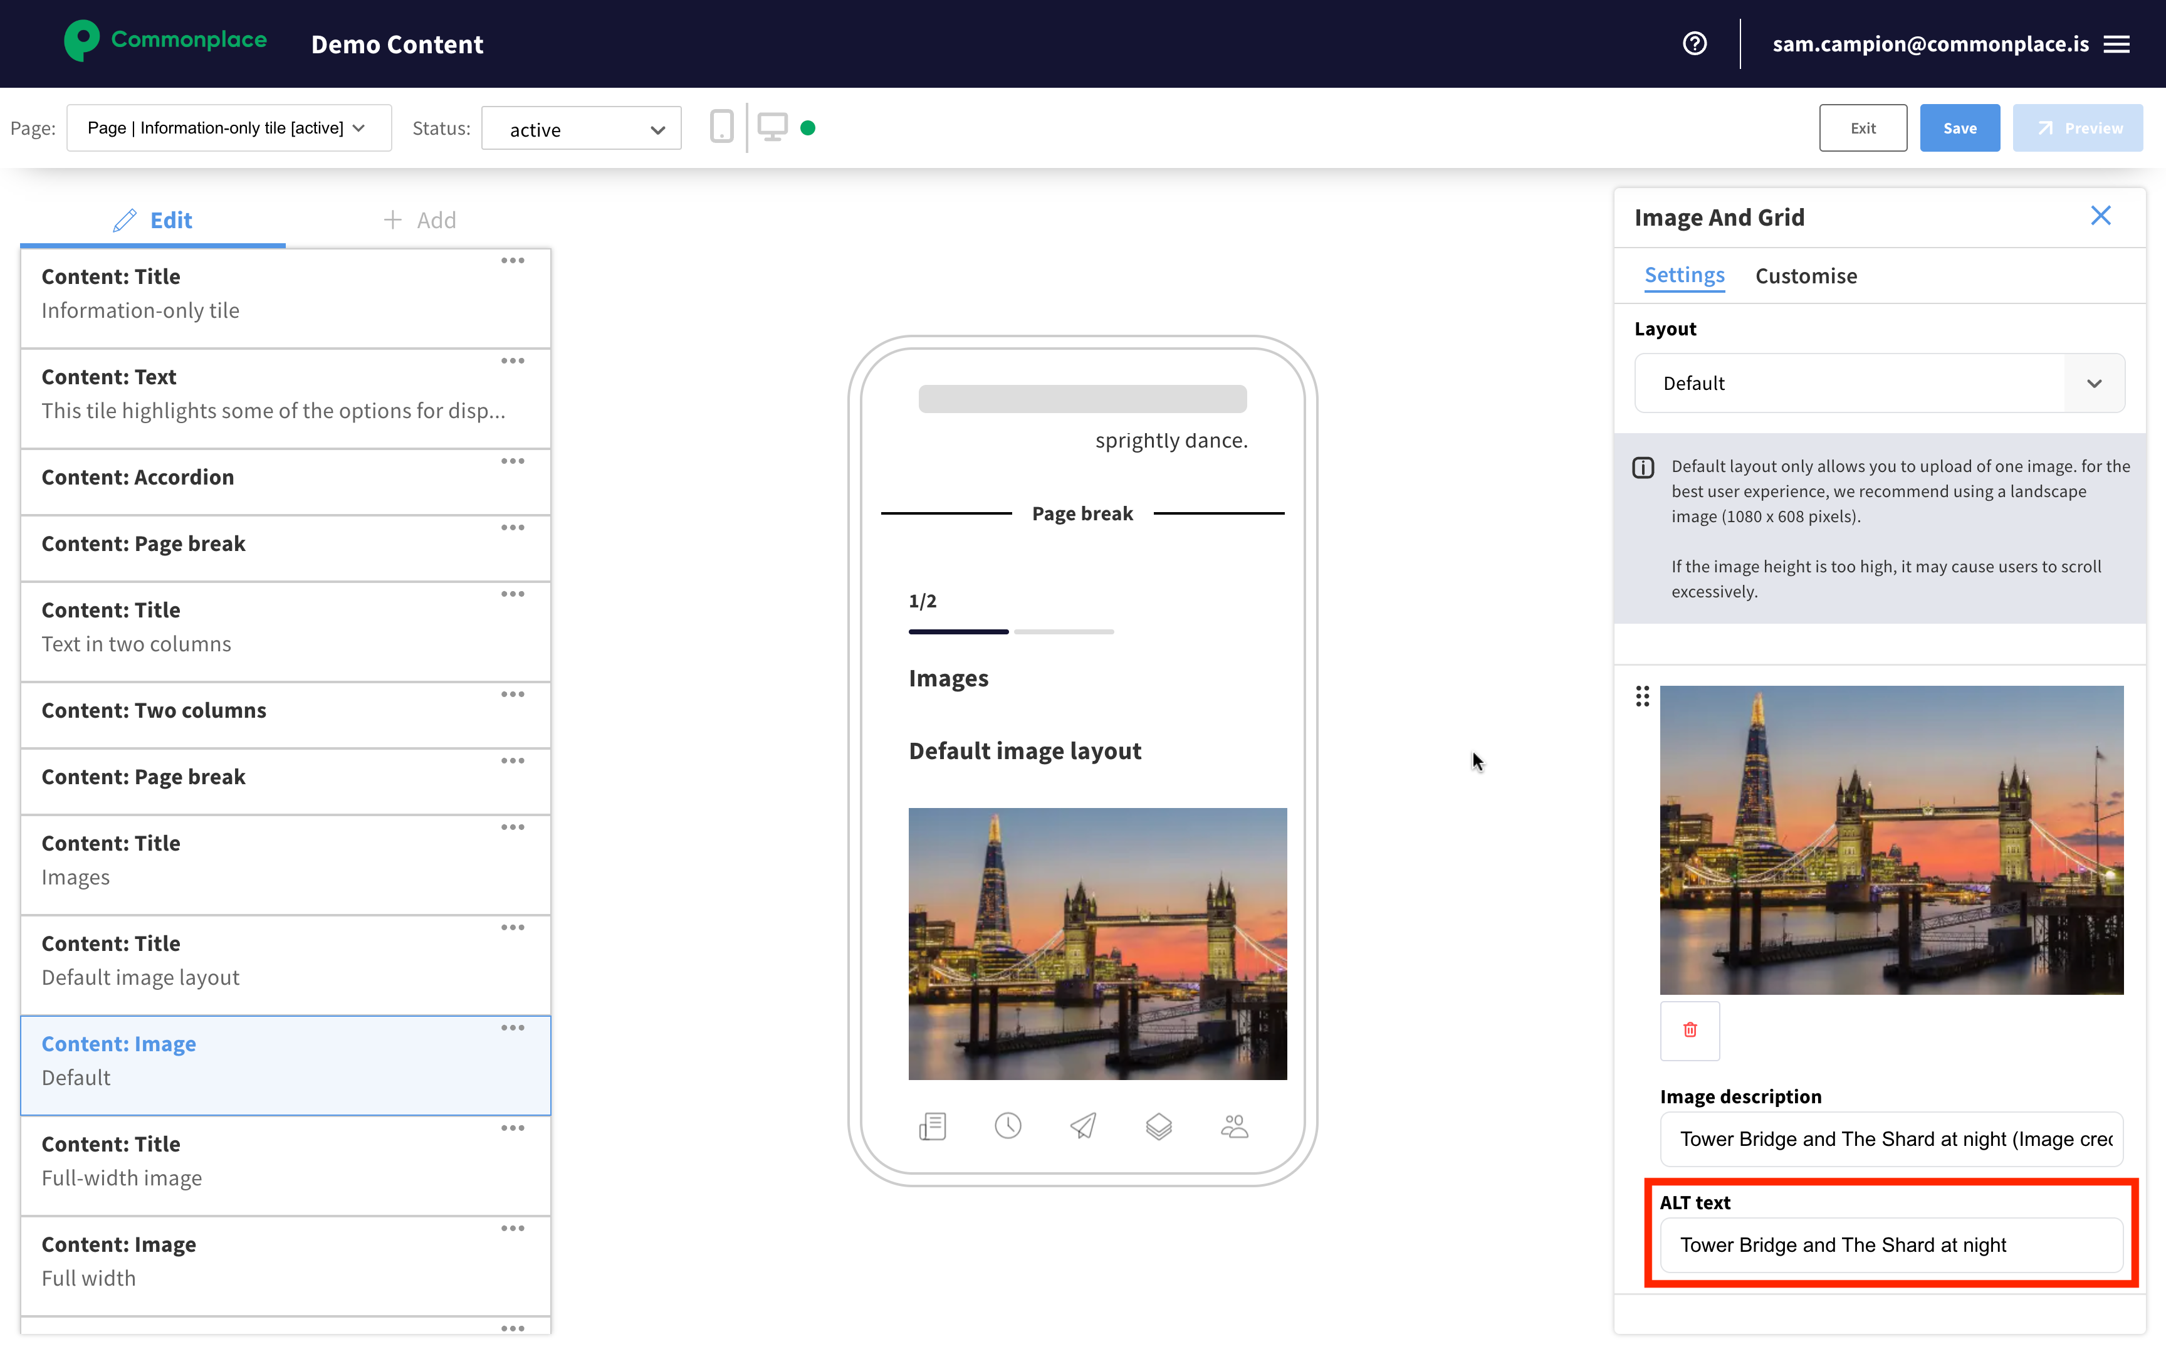
Task: Expand the Layout Default dropdown
Action: [x=1880, y=383]
